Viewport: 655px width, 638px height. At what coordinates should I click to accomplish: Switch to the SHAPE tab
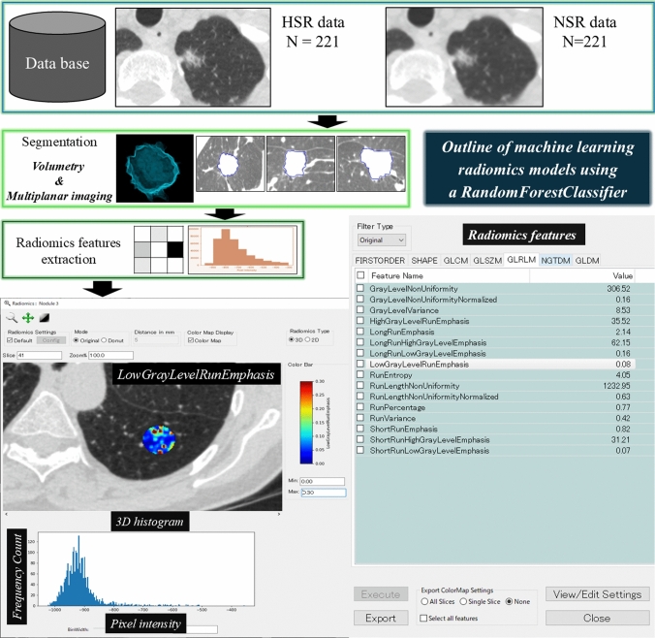[x=424, y=261]
